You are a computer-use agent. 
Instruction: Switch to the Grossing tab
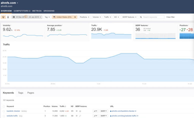click(x=49, y=11)
